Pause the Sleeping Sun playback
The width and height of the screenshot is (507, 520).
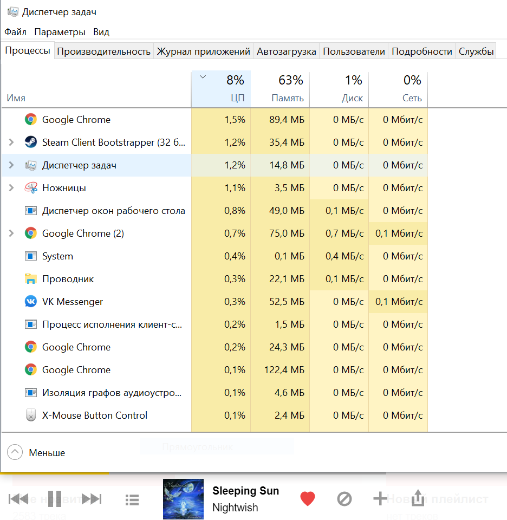55,499
